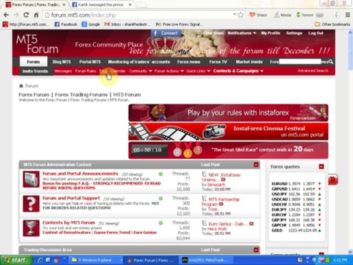
Task: Open Blog MT5 tab
Action: [x=61, y=61]
